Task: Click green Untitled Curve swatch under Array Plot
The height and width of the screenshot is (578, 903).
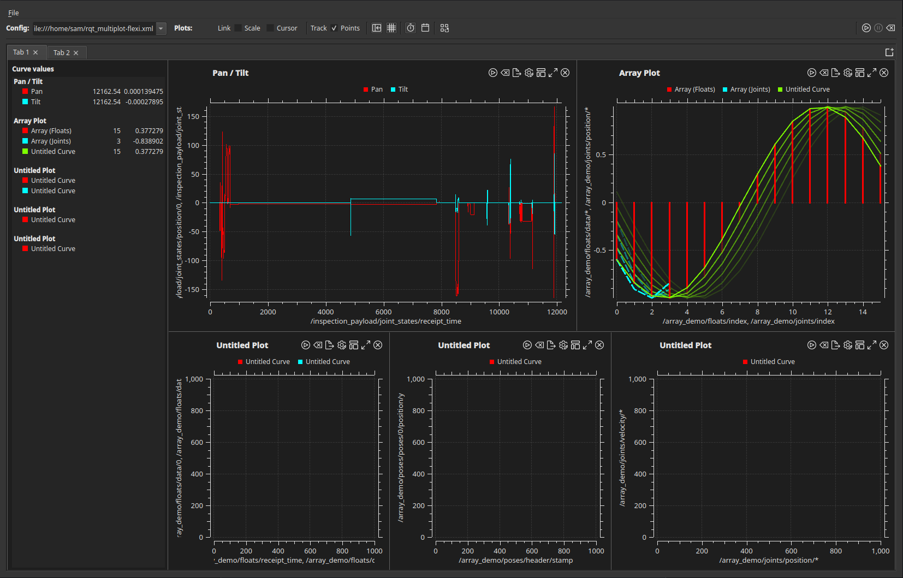Action: pyautogui.click(x=25, y=152)
